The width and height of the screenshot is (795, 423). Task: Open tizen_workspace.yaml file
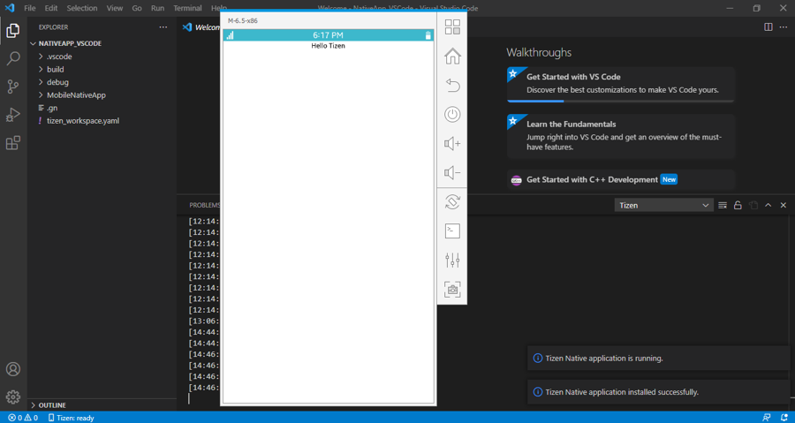coord(82,120)
